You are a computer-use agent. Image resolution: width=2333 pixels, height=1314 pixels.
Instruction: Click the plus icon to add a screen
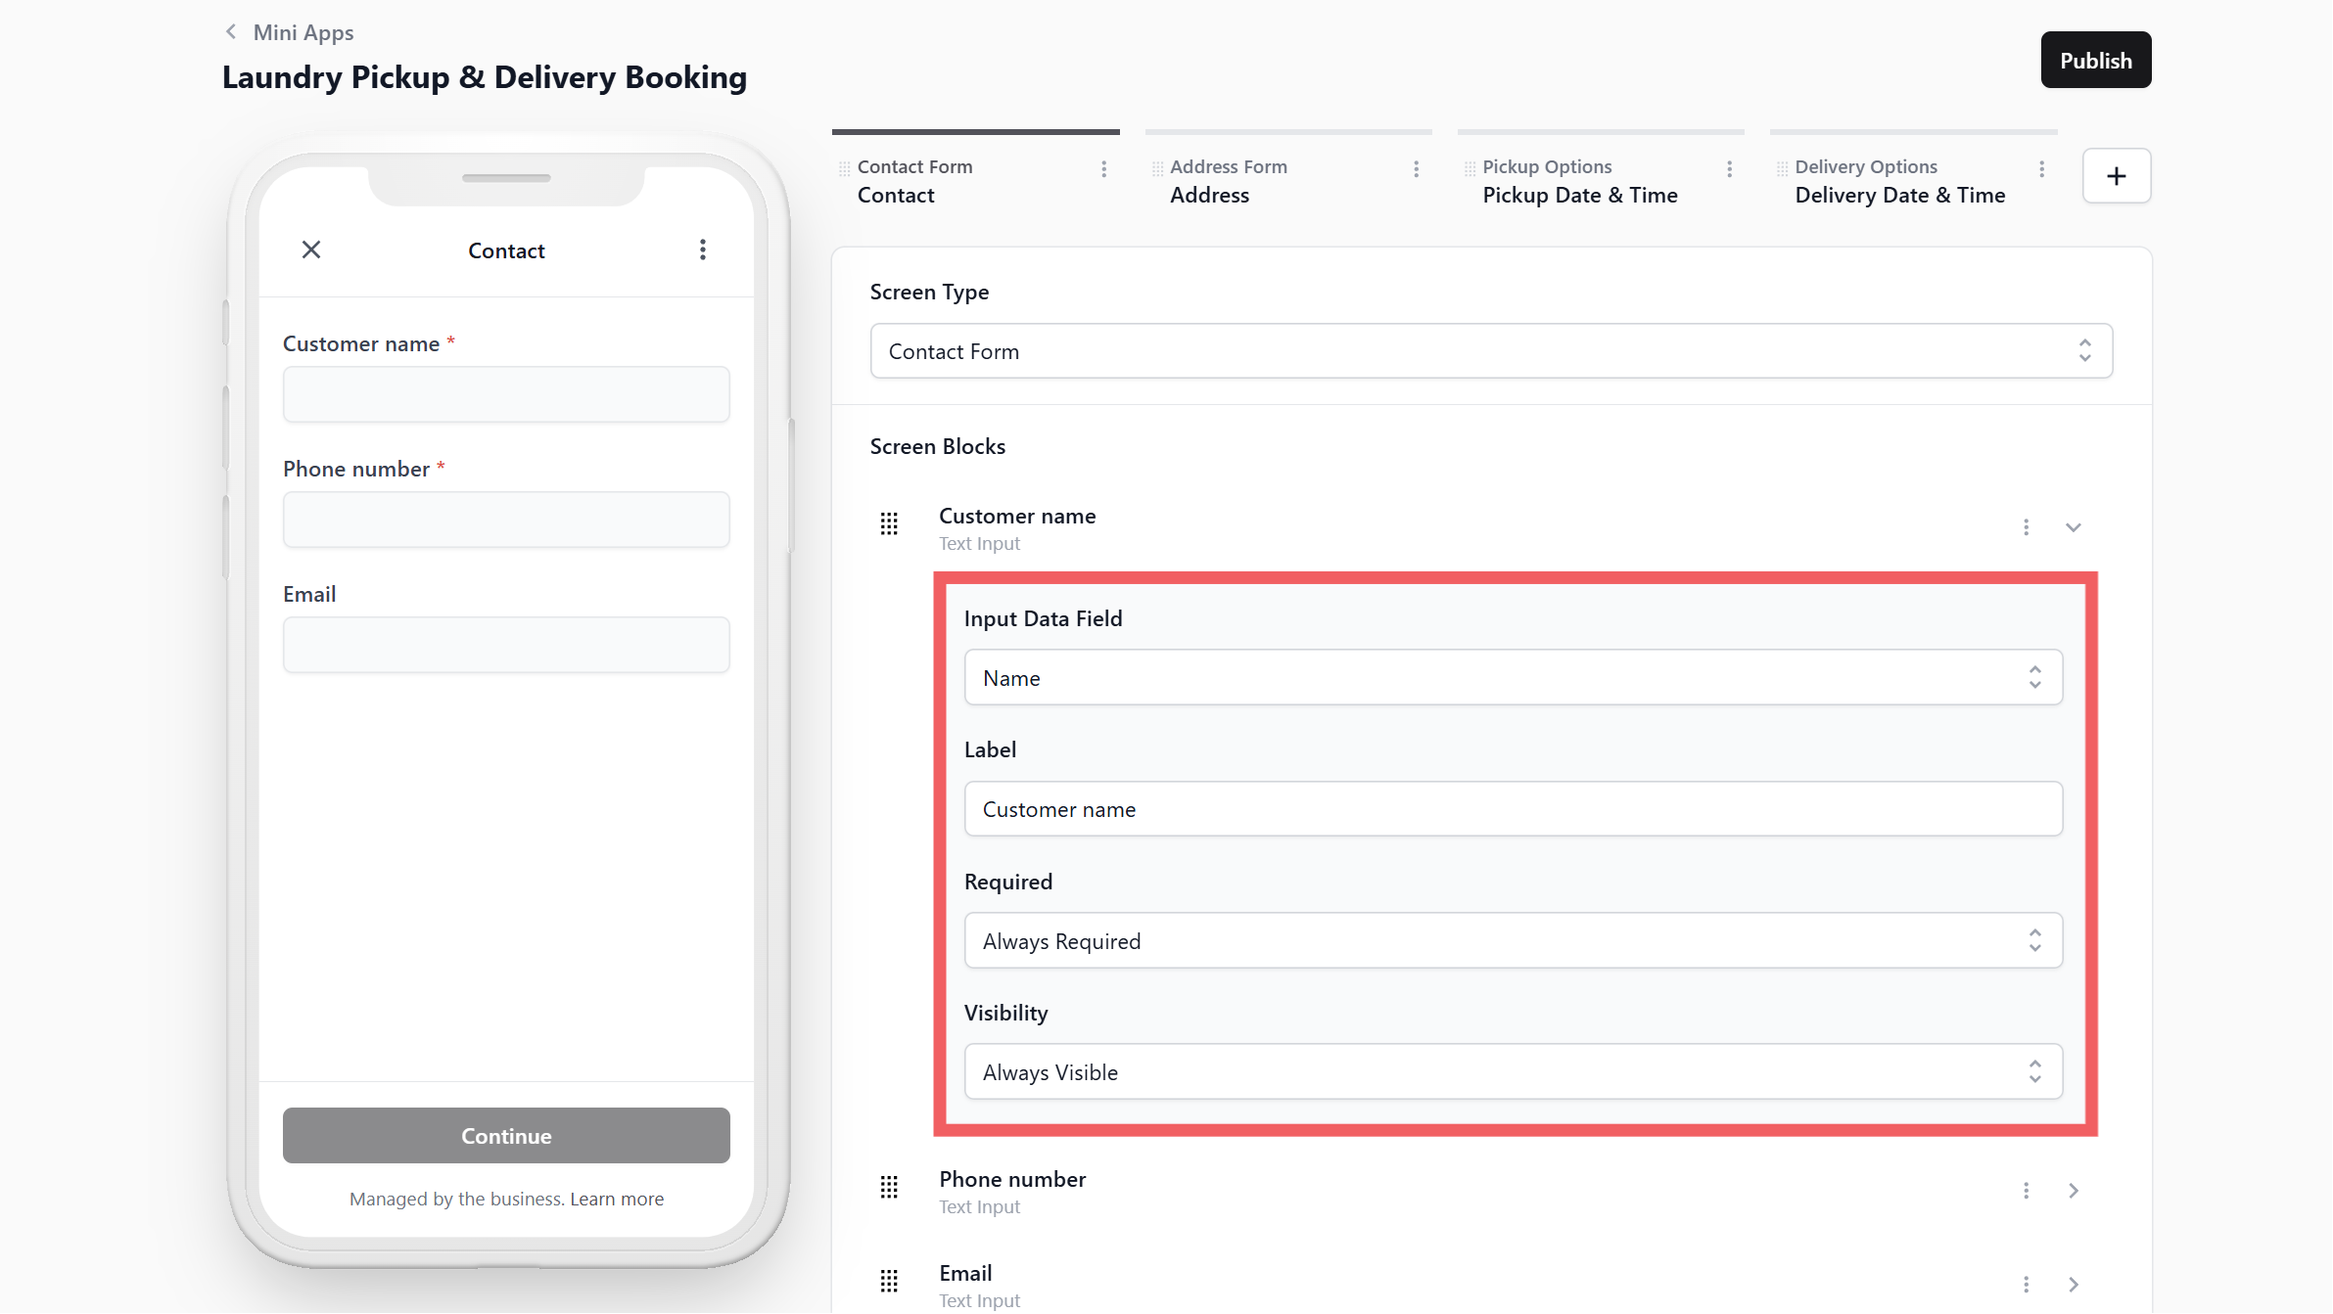[2116, 176]
